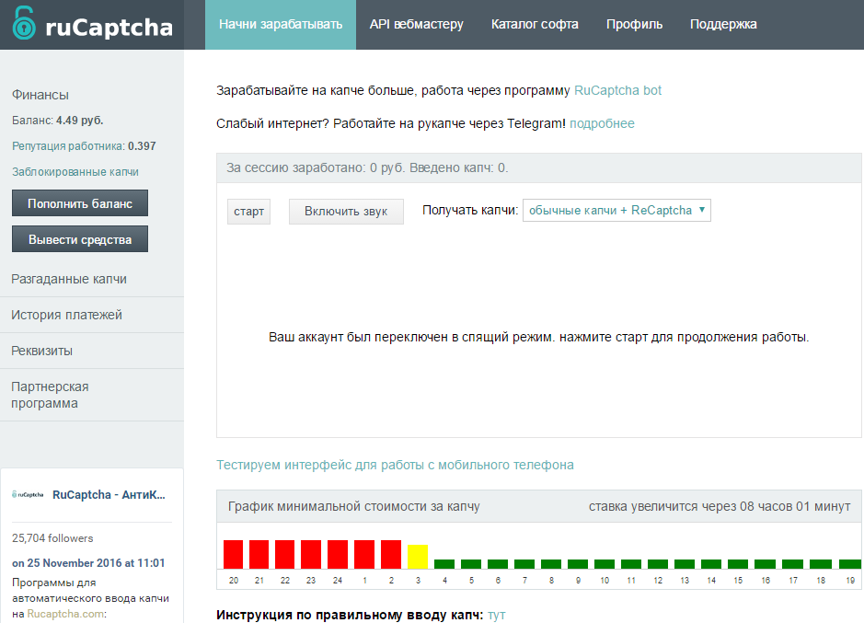Click the ruCaptcha padlock logo icon
Screen dimensions: 864x623
[x=24, y=23]
